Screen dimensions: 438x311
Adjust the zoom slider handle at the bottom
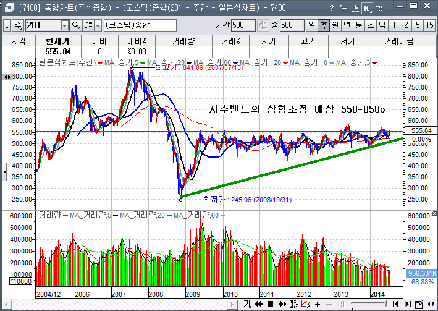tap(385, 304)
